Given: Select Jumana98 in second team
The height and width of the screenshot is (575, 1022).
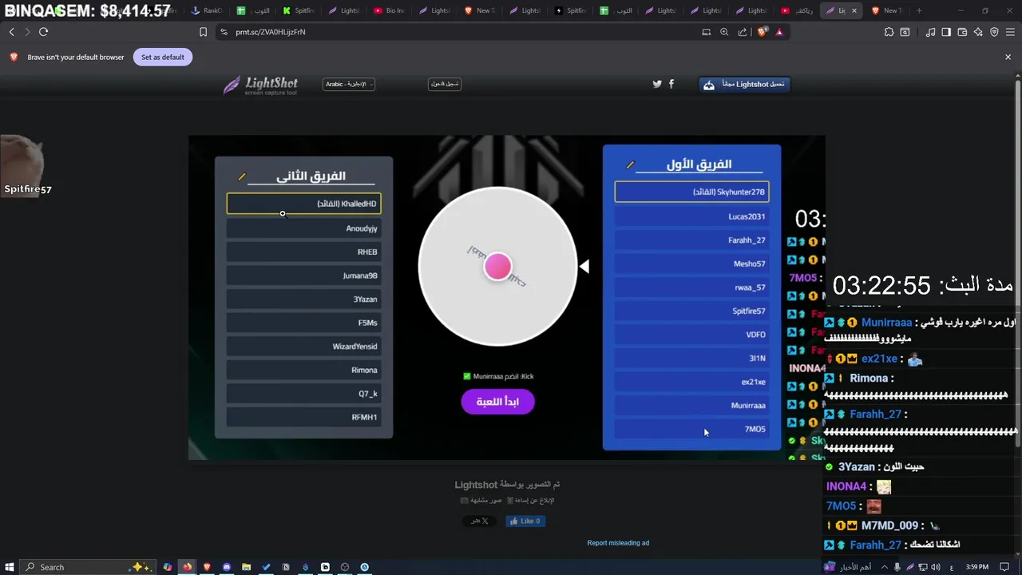Looking at the screenshot, I should [303, 276].
